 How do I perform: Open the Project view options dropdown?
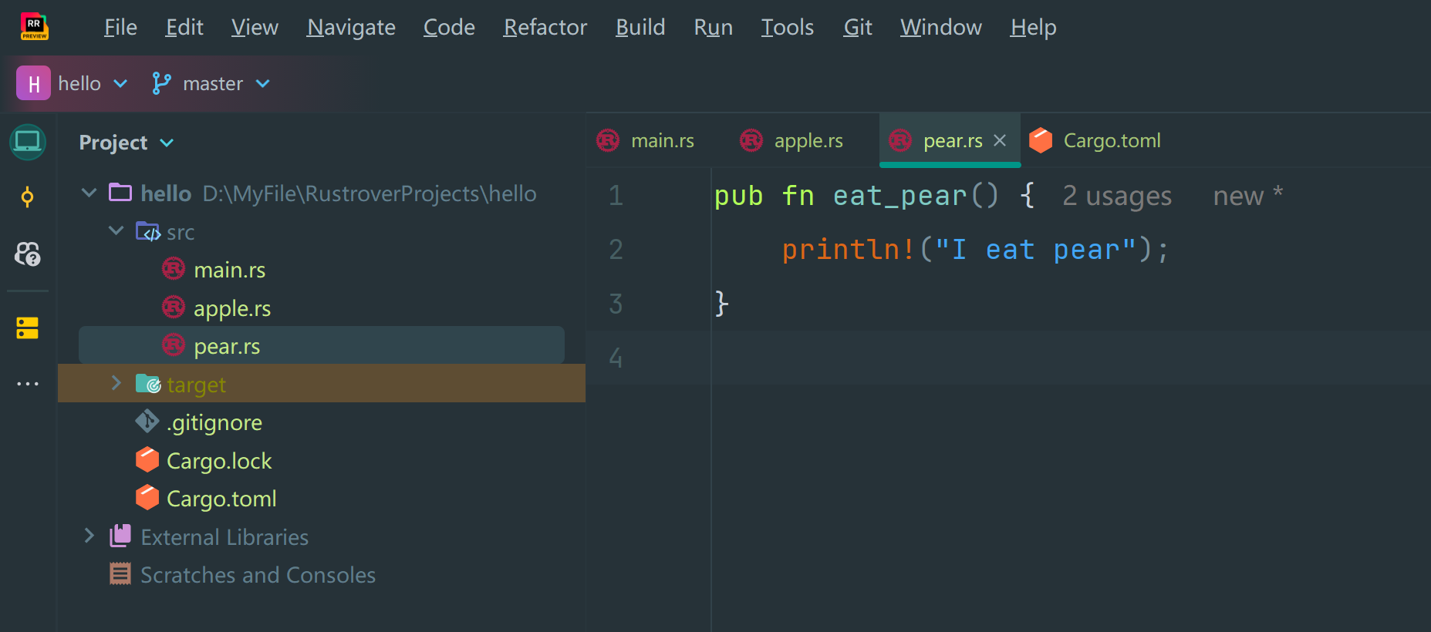pos(167,143)
